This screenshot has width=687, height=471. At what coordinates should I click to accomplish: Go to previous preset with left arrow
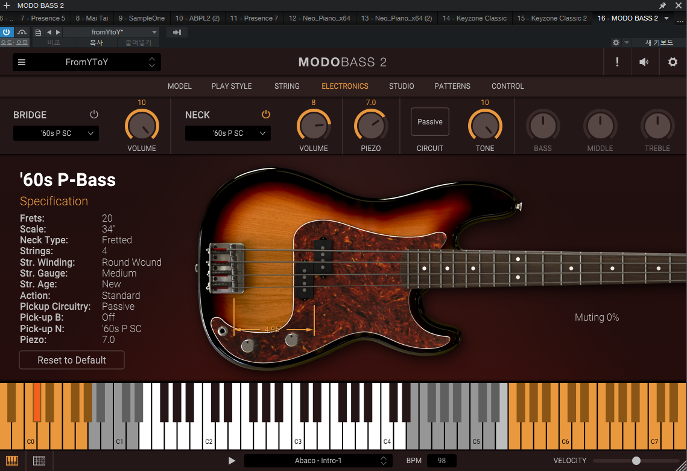click(49, 32)
